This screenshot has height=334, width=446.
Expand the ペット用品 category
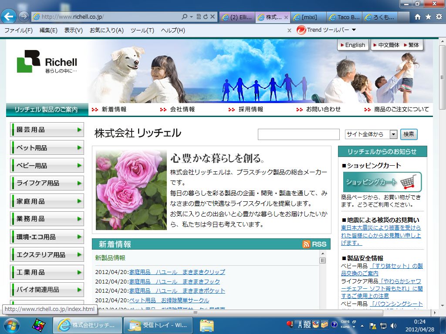pos(47,147)
